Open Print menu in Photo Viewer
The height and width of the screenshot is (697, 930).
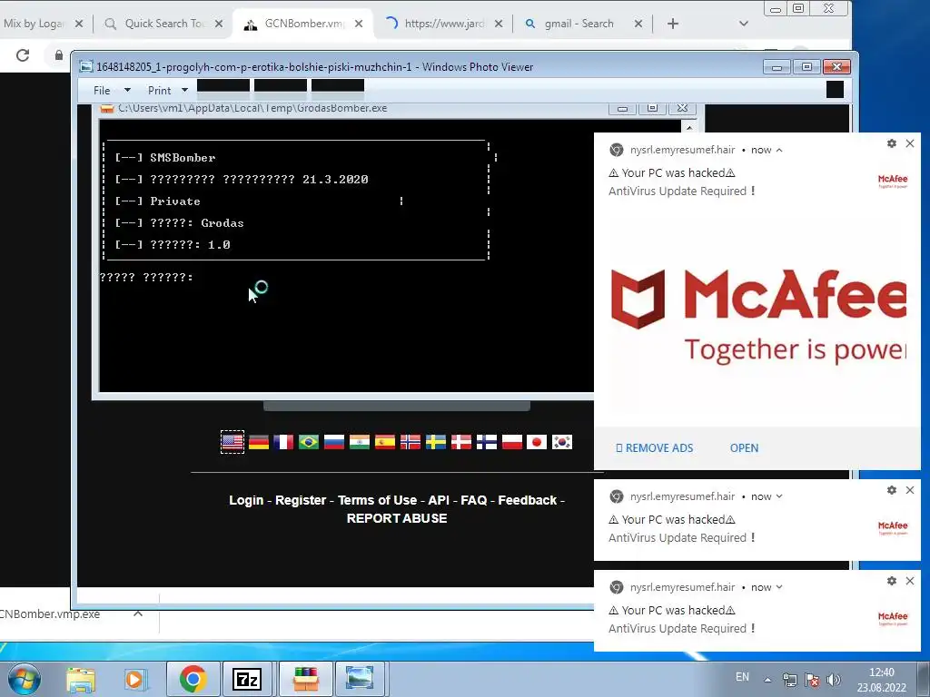coord(159,91)
